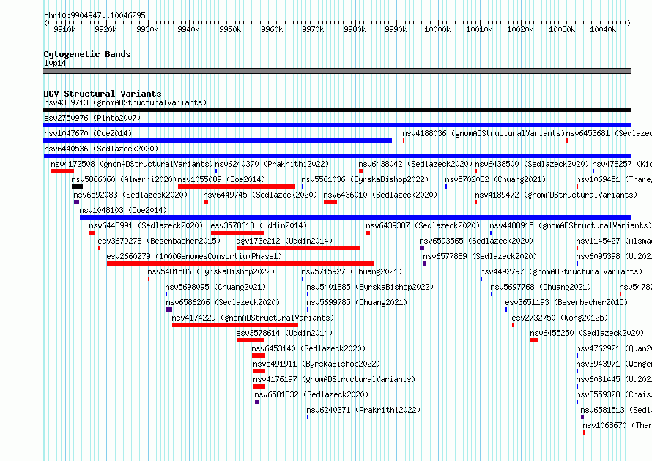Screen dimensions: 652x461
Task: Open esv2660279 1000GenomesConsortiumPhase1 bar
Action: pos(240,263)
